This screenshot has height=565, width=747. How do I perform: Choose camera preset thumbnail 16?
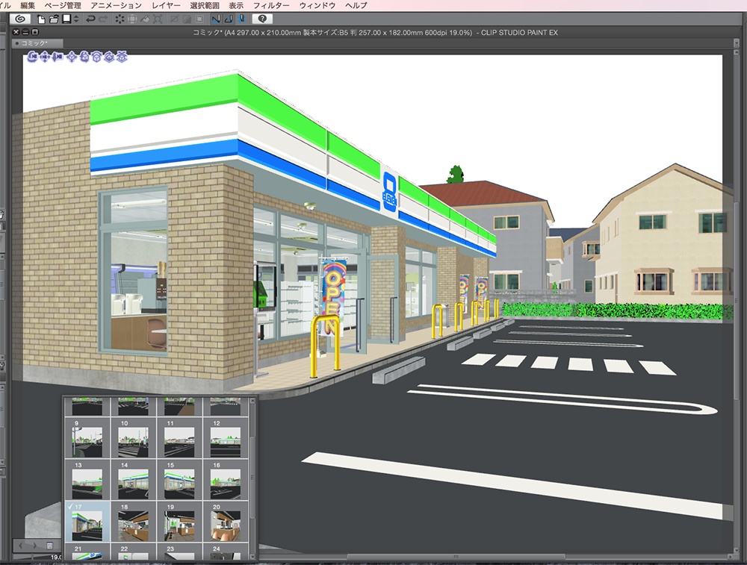pyautogui.click(x=226, y=480)
